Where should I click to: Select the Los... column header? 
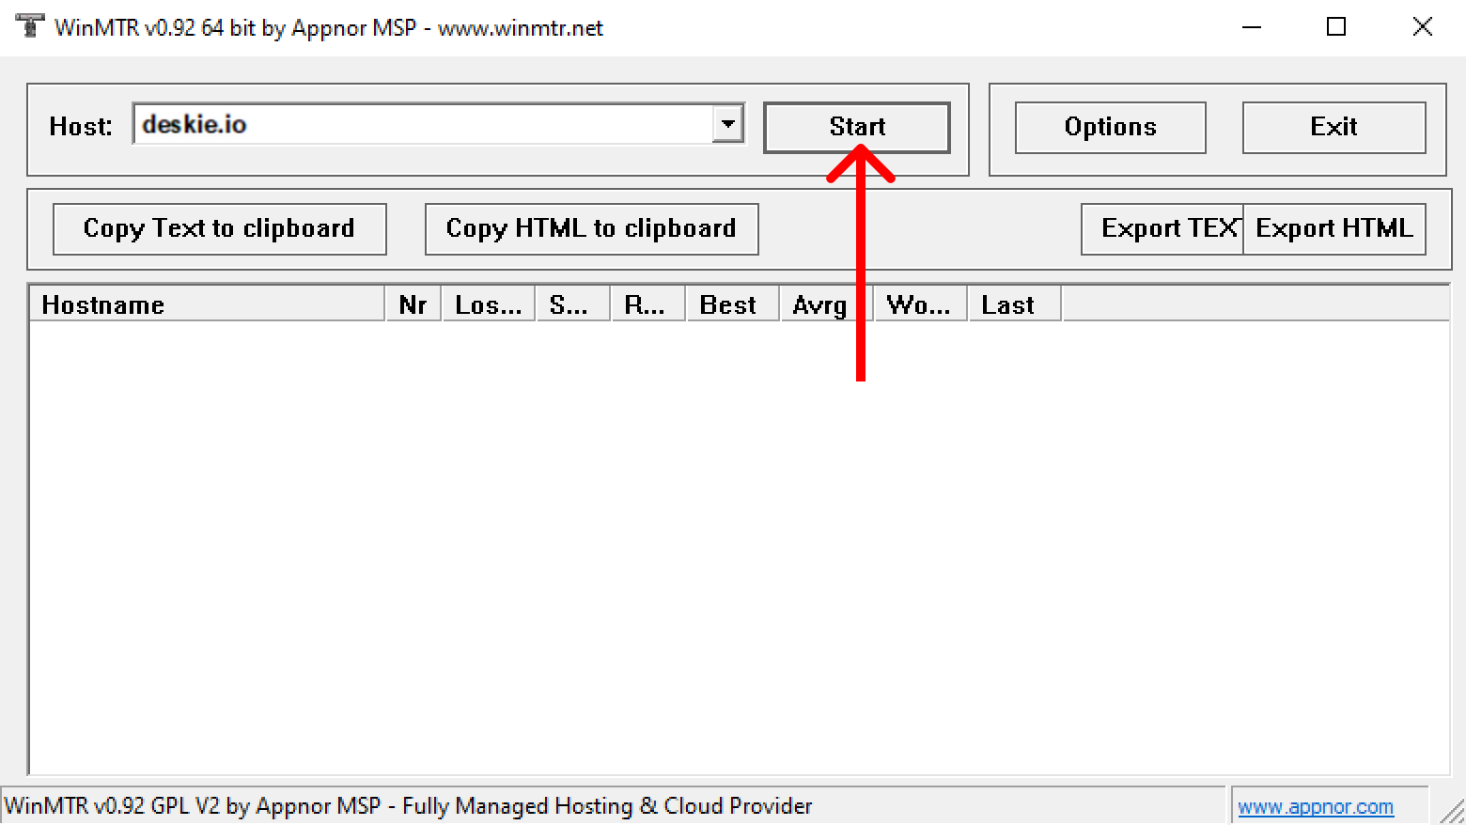point(489,304)
